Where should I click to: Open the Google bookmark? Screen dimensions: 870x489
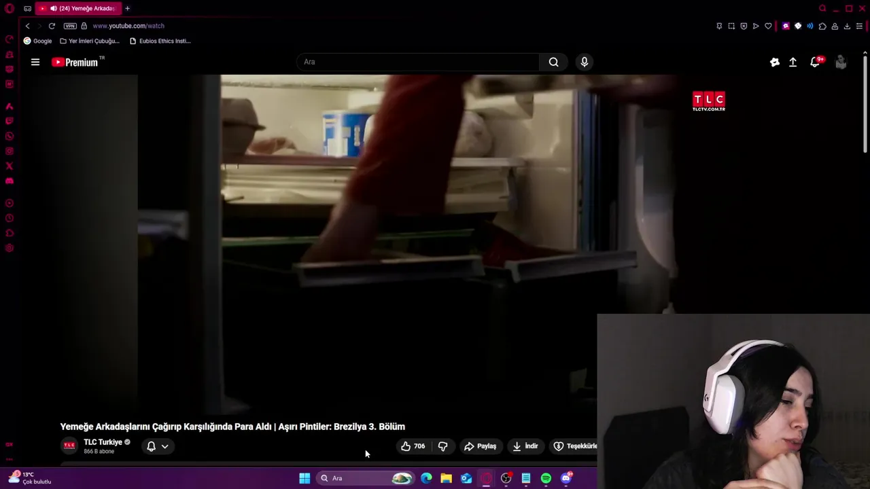(37, 41)
